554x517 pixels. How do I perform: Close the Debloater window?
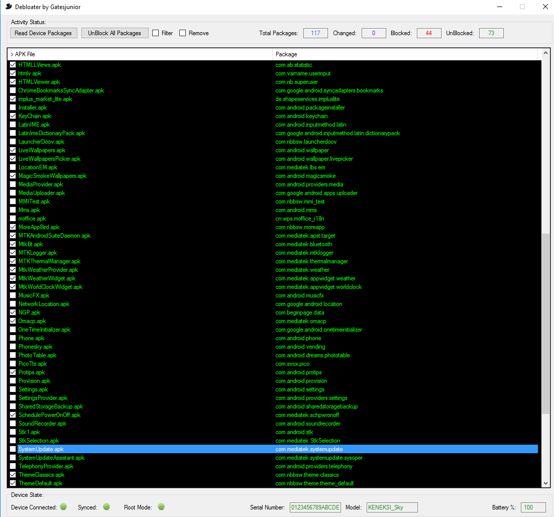[x=545, y=7]
